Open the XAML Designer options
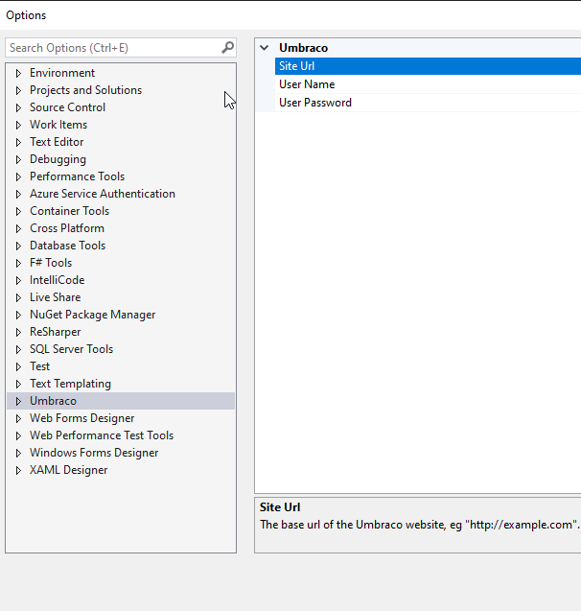 point(68,470)
